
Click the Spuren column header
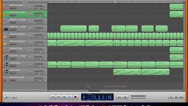pos(25,2)
